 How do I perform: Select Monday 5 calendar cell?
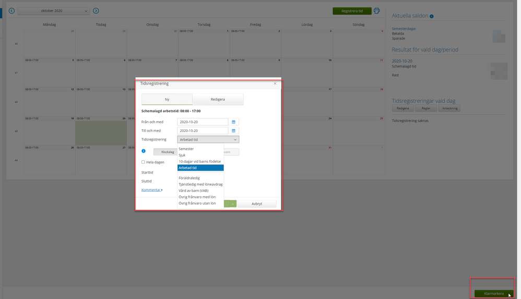[x=50, y=73]
